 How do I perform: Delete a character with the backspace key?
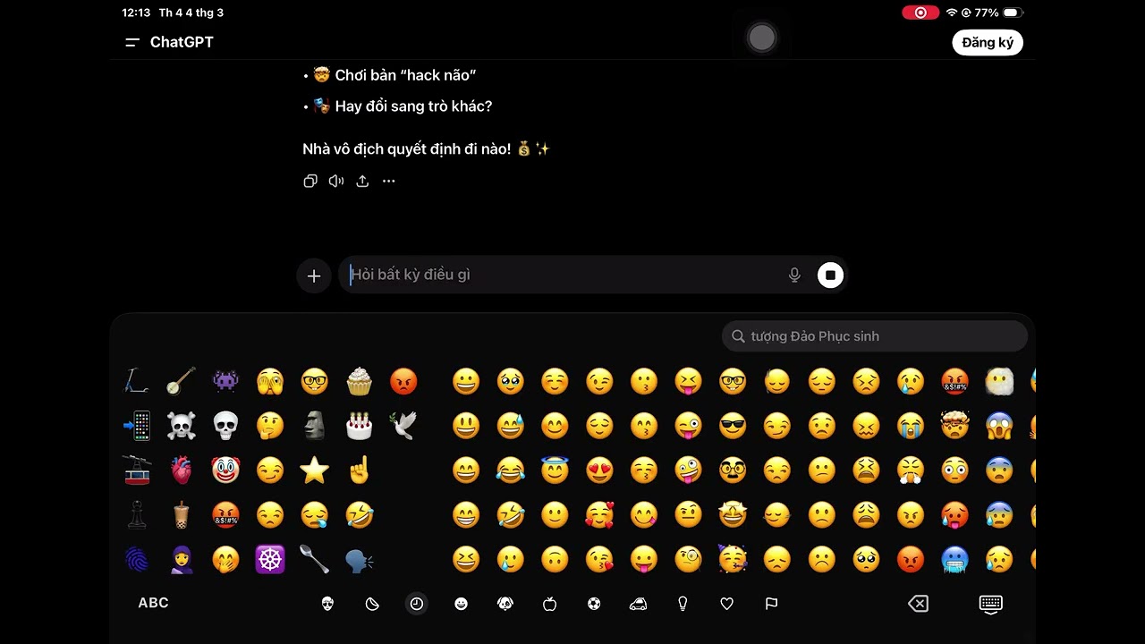pyautogui.click(x=918, y=604)
